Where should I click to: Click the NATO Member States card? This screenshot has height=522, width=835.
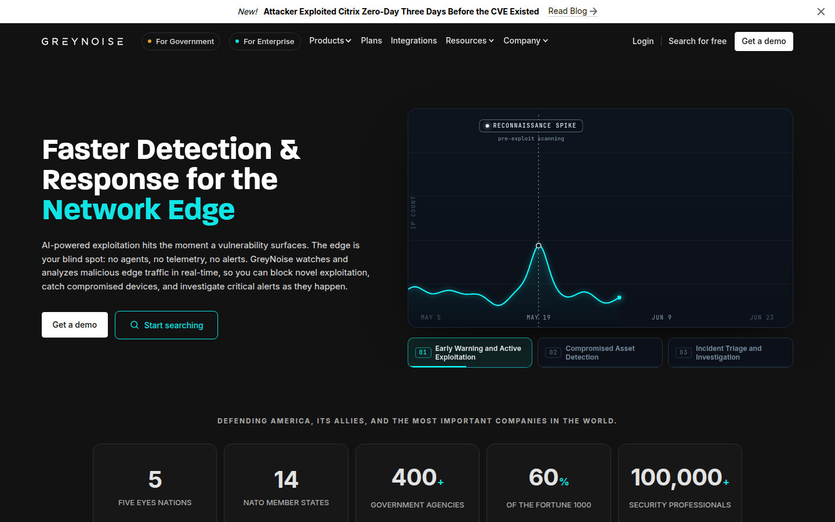[286, 483]
